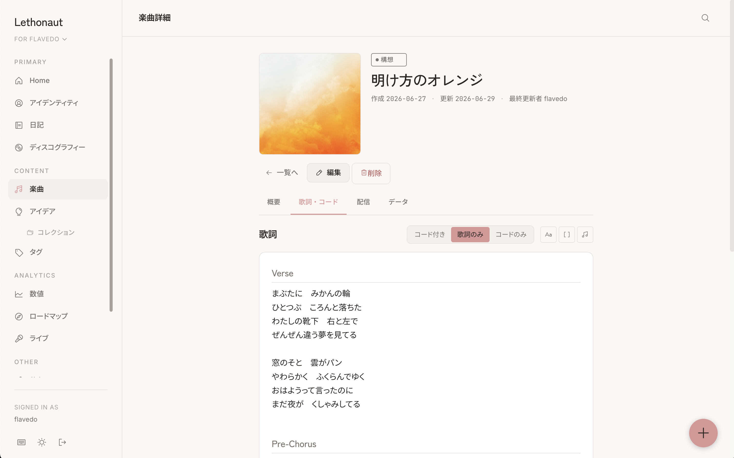Image resolution: width=734 pixels, height=458 pixels.
Task: Click the lyric line やわらかく ふくらんでゆく
Action: 319,376
